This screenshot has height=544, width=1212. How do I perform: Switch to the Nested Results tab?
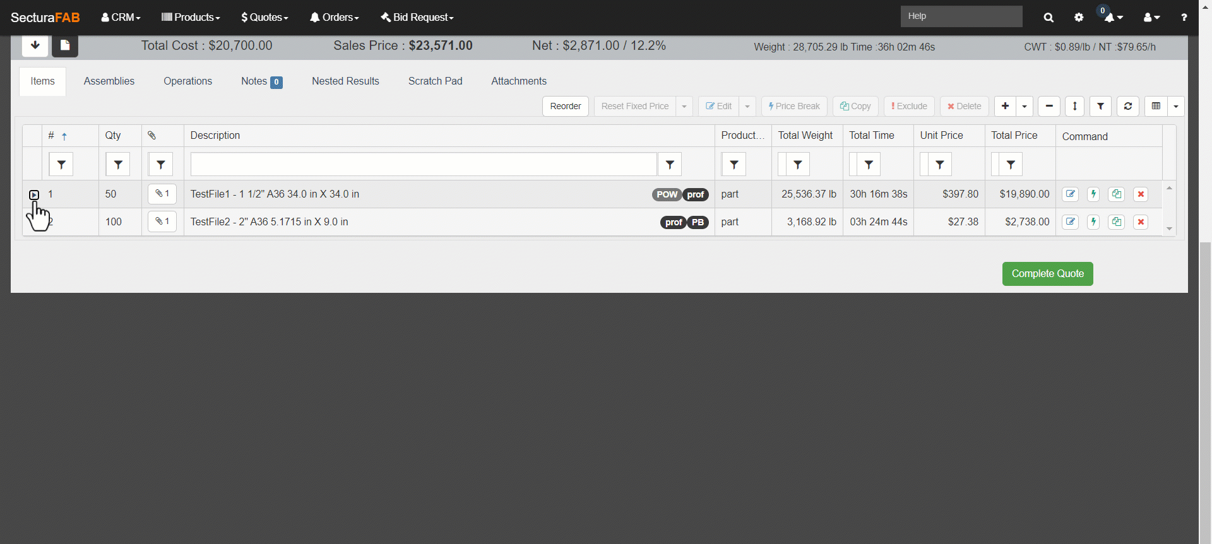coord(345,81)
